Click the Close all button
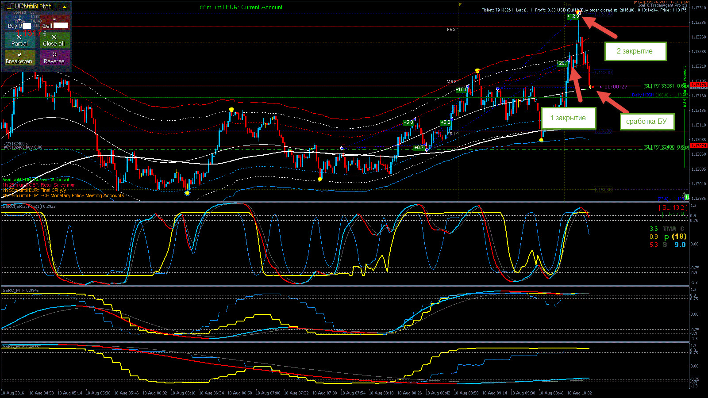This screenshot has height=398, width=708. click(x=54, y=40)
